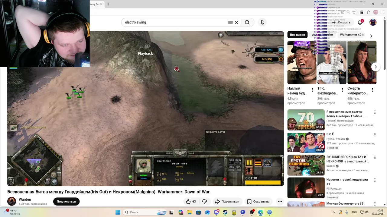
Task: Click the player-switch icon in the replay panel
Action: (x=249, y=171)
